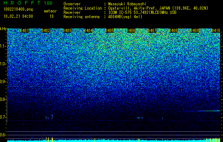
Task: Click the meteor count value 13
Action: pos(51,16)
